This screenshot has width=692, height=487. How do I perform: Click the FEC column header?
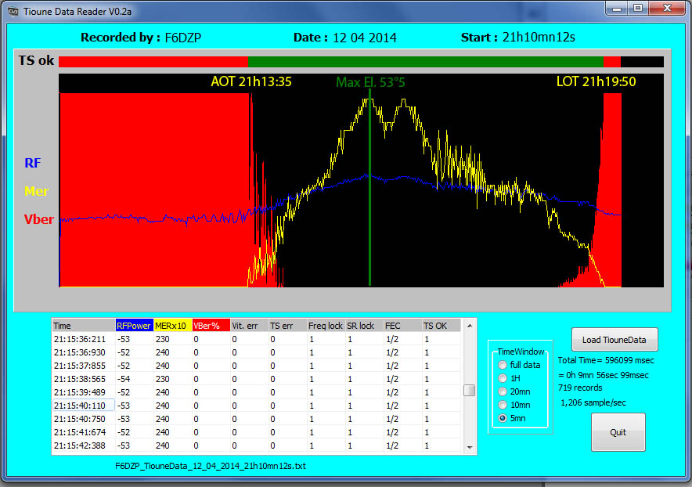(403, 326)
